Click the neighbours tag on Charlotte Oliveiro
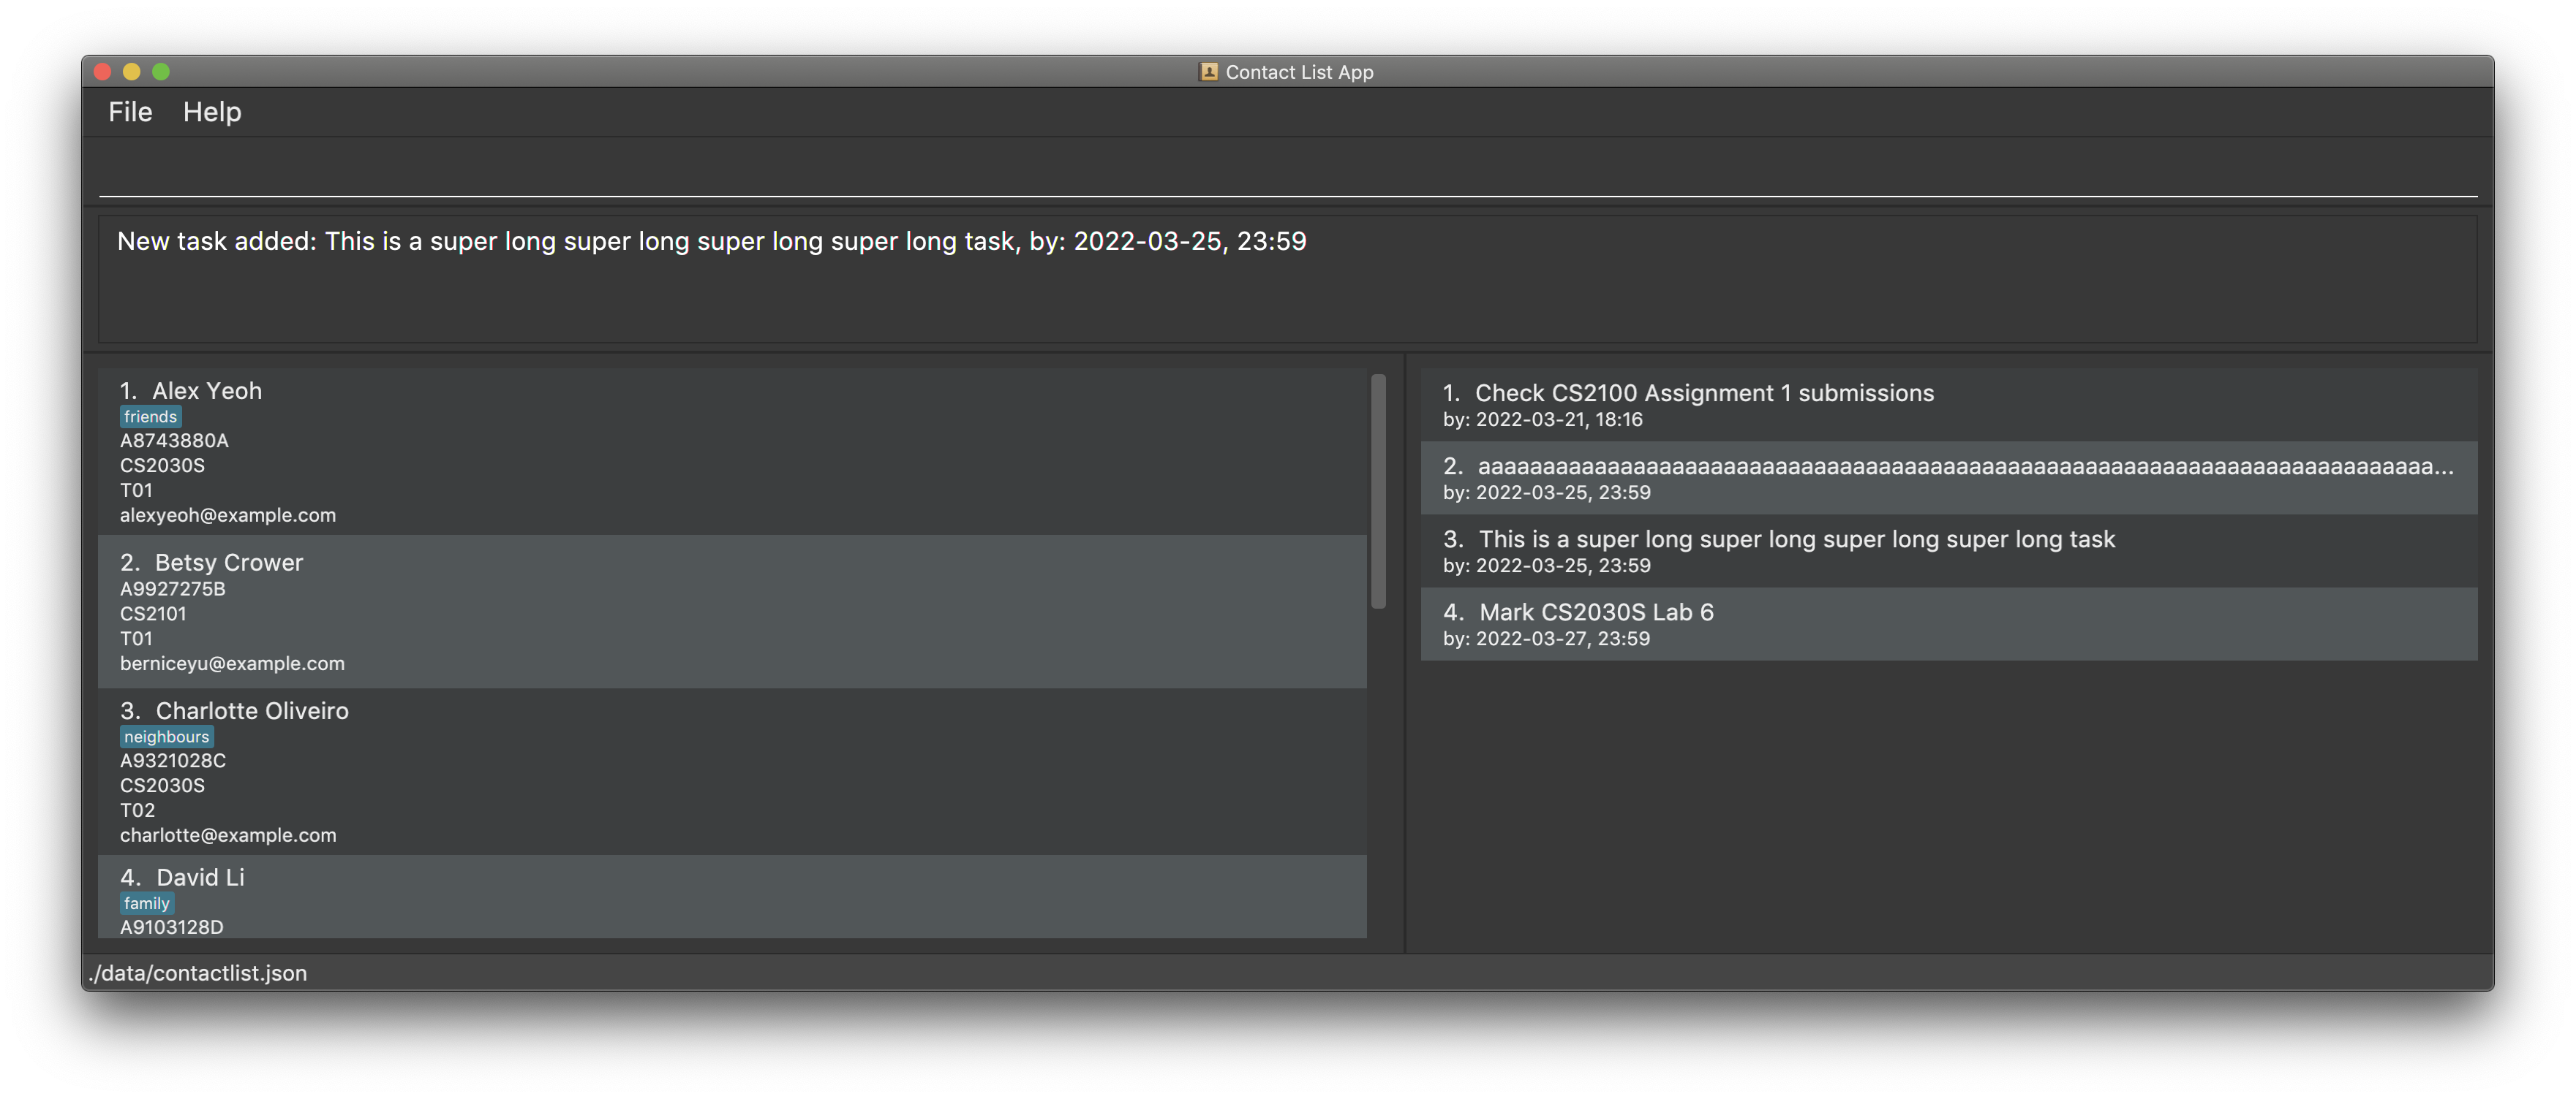The image size is (2576, 1099). pyautogui.click(x=166, y=737)
